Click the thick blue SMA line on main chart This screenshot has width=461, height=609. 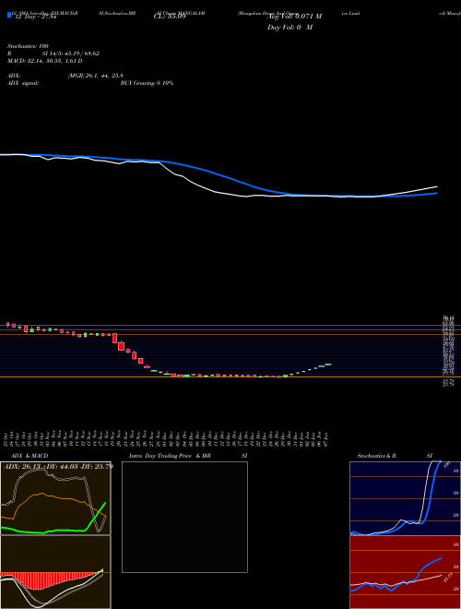pos(218,173)
